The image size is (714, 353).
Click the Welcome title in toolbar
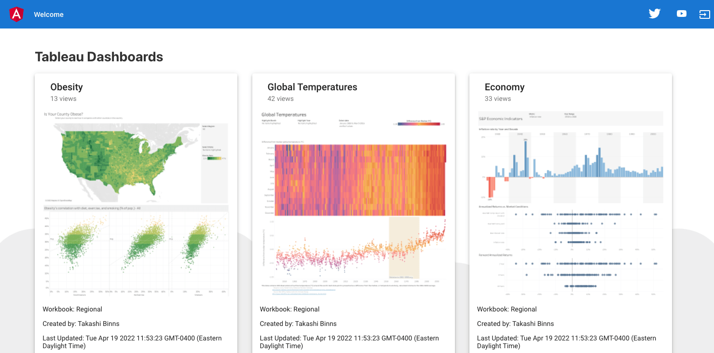[x=49, y=14]
